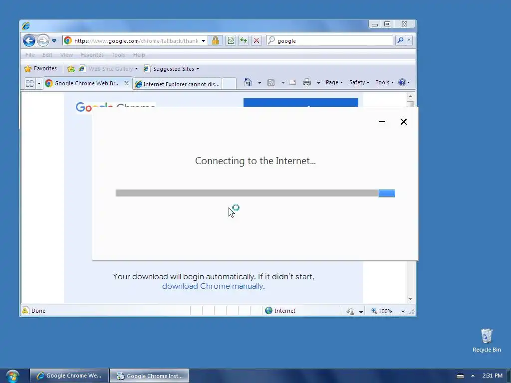
Task: Open the Edit menu
Action: point(47,55)
